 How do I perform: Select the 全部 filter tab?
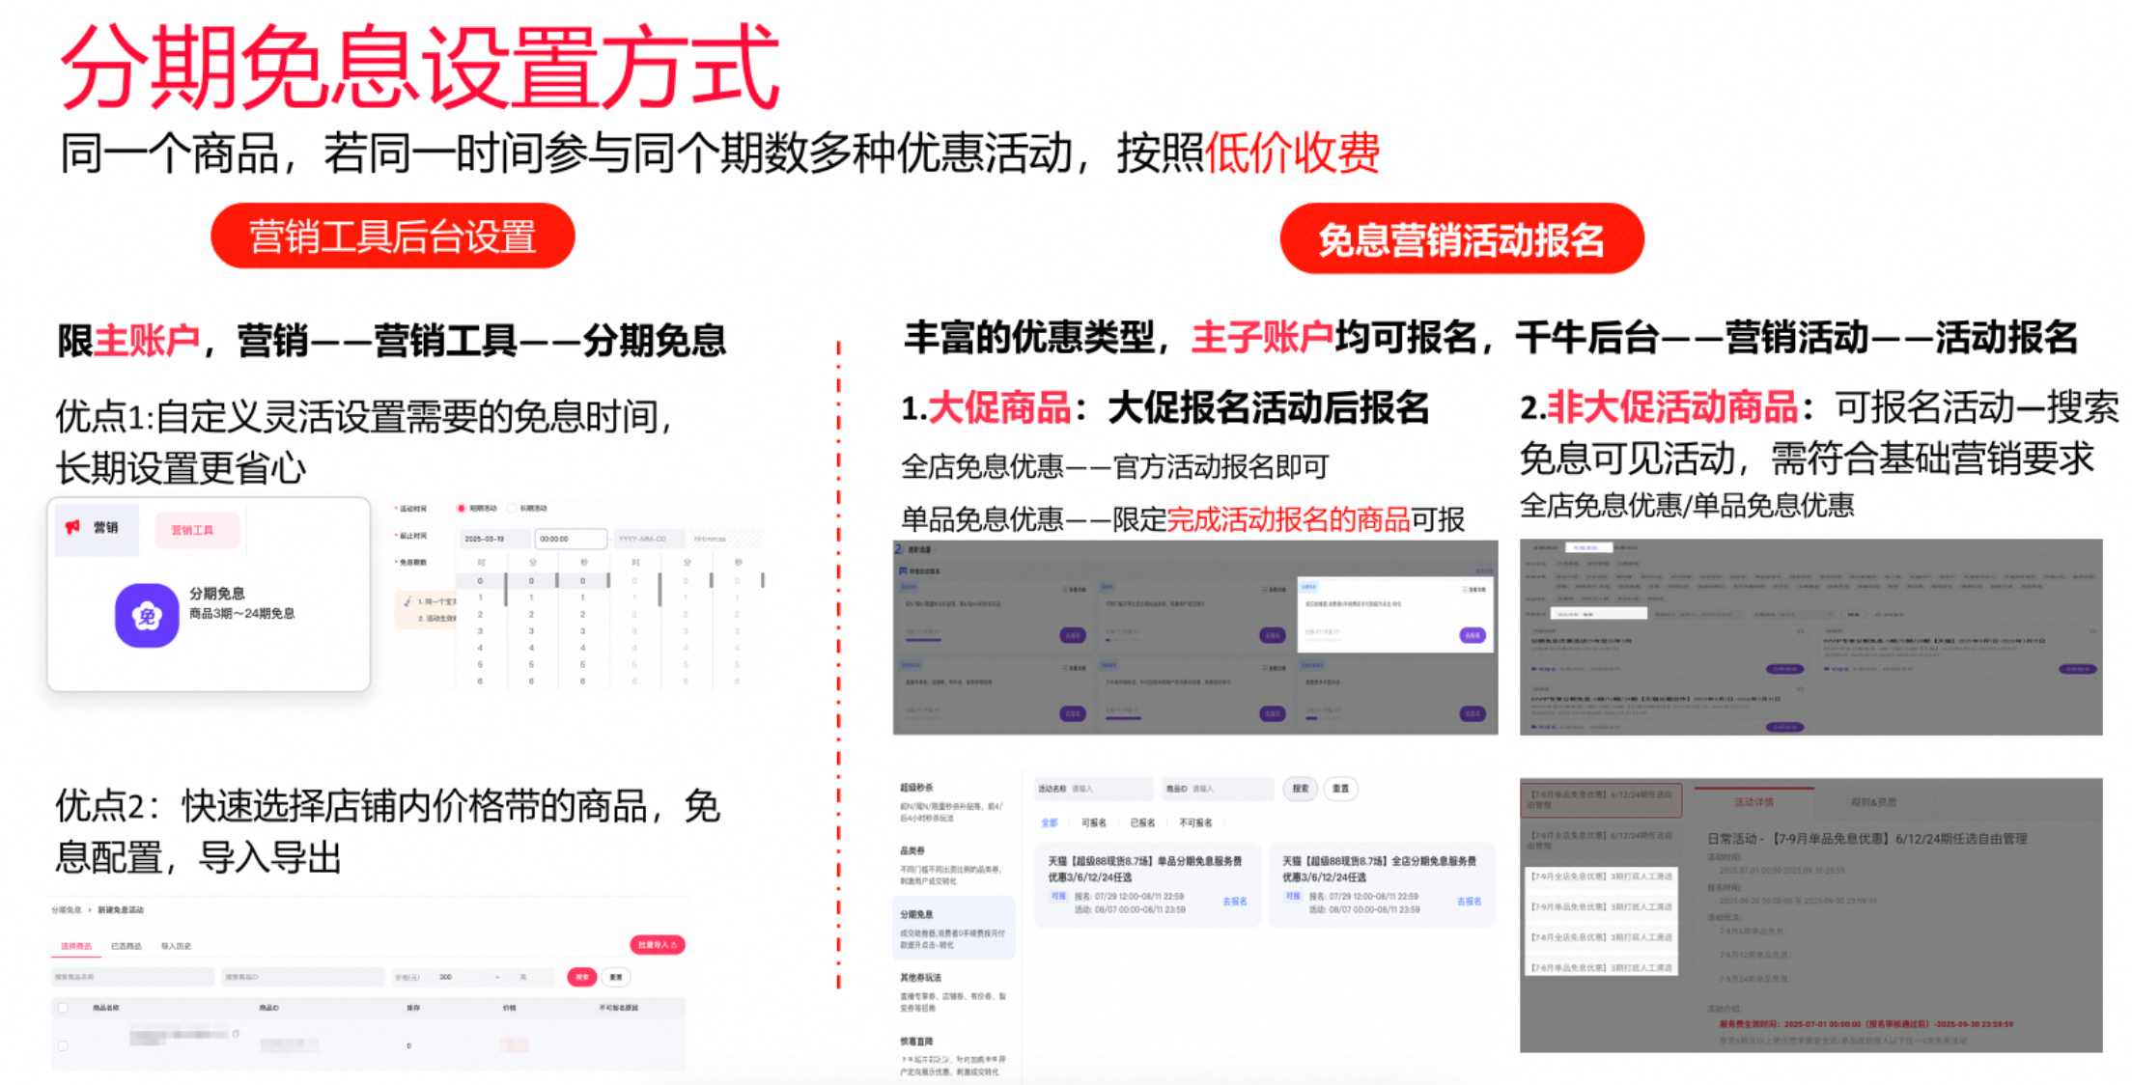coord(1049,823)
